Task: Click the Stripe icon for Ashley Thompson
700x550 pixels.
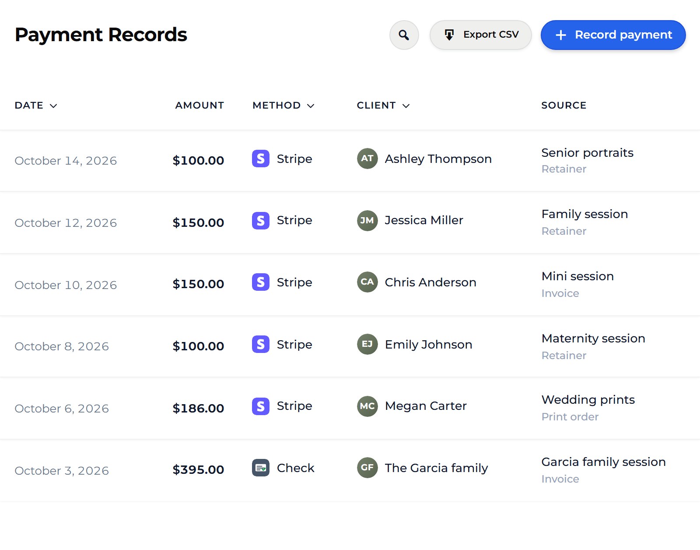Action: [261, 159]
